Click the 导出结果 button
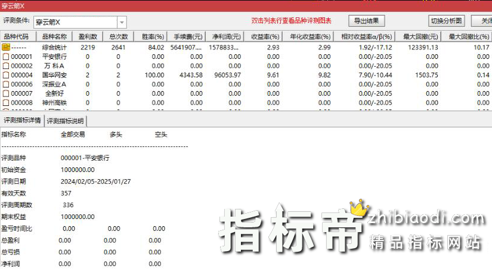 [x=367, y=21]
